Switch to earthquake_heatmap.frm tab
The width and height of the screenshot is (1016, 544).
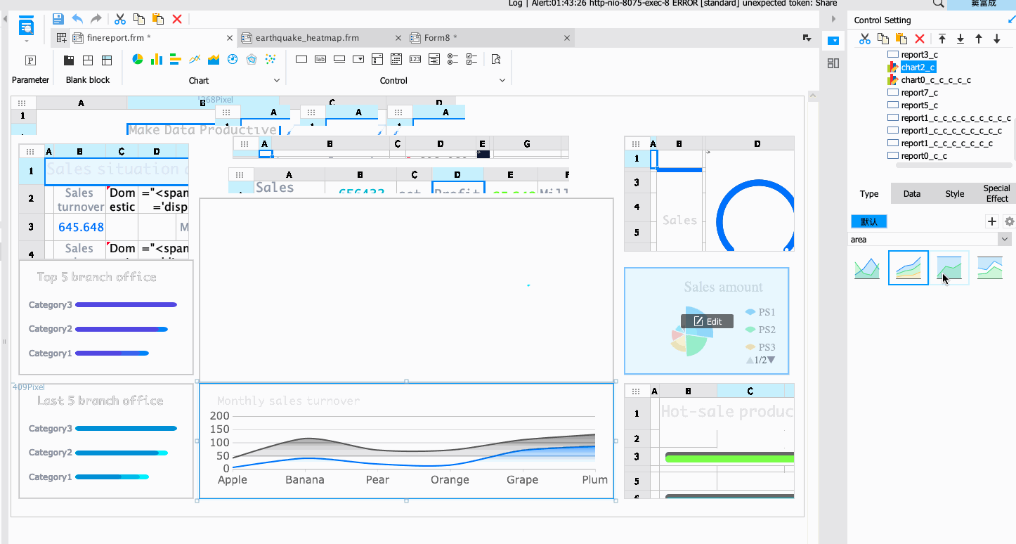point(323,37)
